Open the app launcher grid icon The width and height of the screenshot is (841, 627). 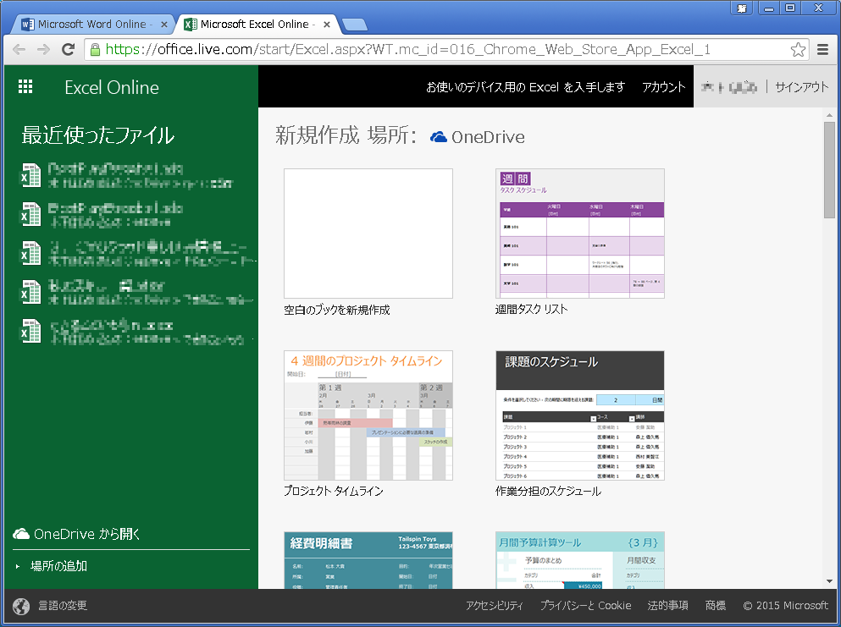[x=25, y=87]
